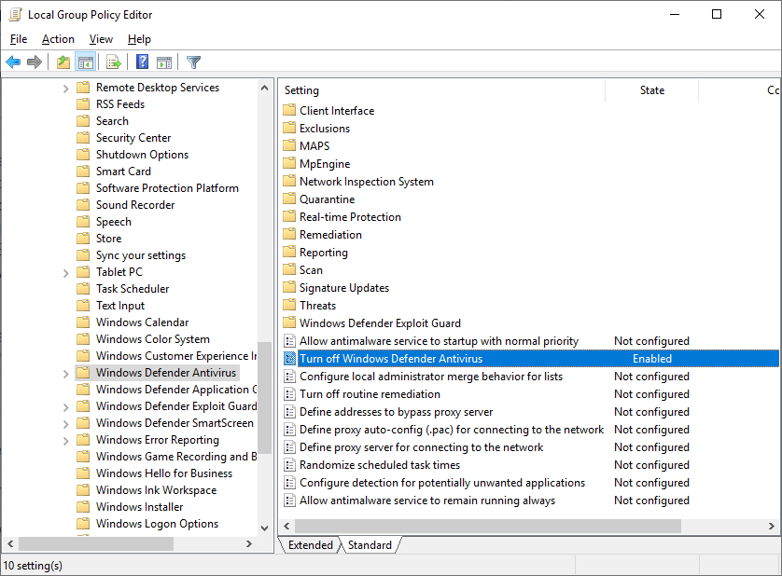Expand the Windows Defender SmartScreen node

click(66, 424)
